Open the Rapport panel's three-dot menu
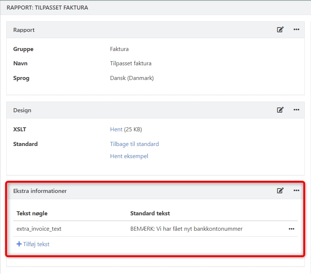Viewport: 311px width, 274px height. [296, 30]
